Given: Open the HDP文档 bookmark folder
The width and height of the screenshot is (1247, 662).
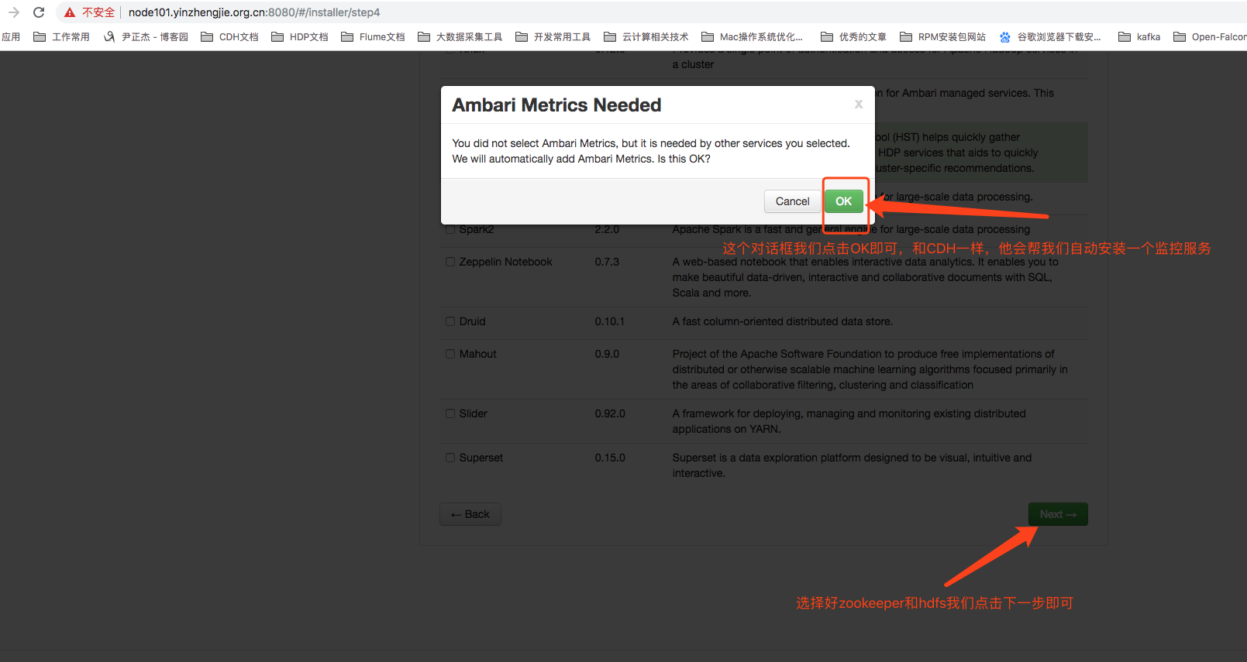Looking at the screenshot, I should click(300, 36).
